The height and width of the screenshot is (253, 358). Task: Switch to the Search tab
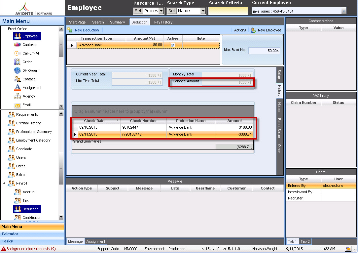pyautogui.click(x=98, y=22)
